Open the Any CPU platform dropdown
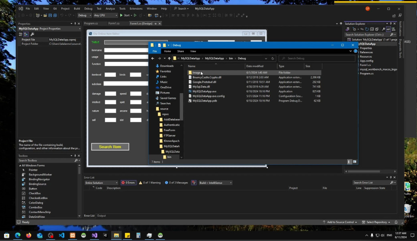This screenshot has width=417, height=241. pos(105,15)
